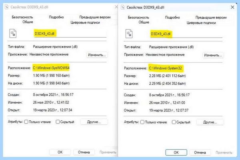Viewport: 240px width, 160px height.
Task: Click modified date 26 мая 2010 г., 12:41:00
Action: coord(167,102)
